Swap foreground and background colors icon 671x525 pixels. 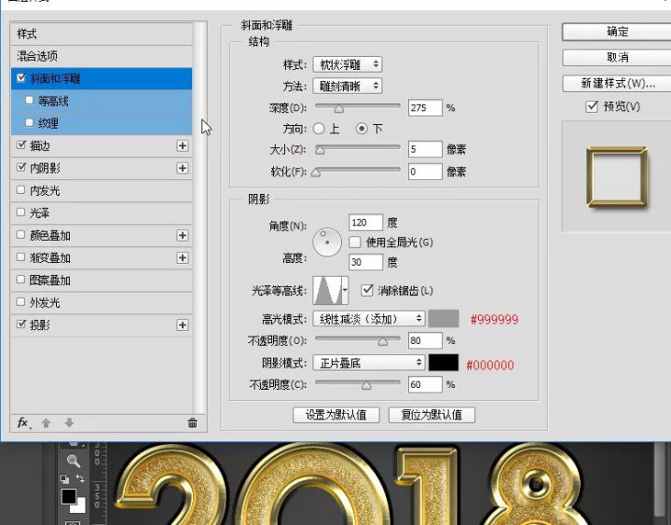point(80,477)
